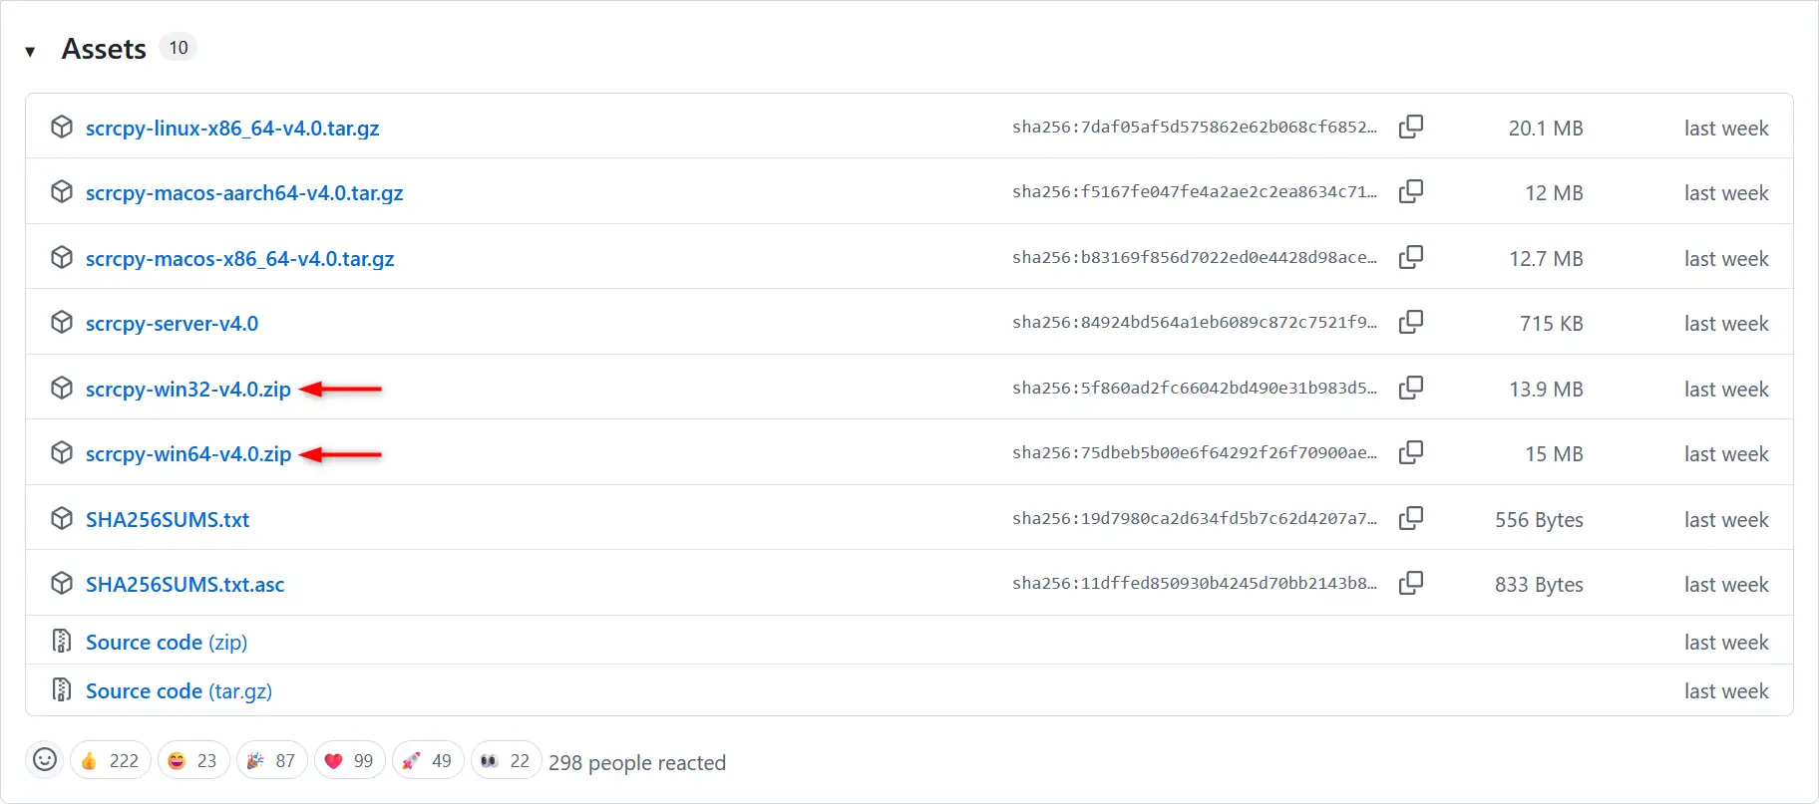
Task: Toggle eyes reaction with 22
Action: tap(507, 760)
